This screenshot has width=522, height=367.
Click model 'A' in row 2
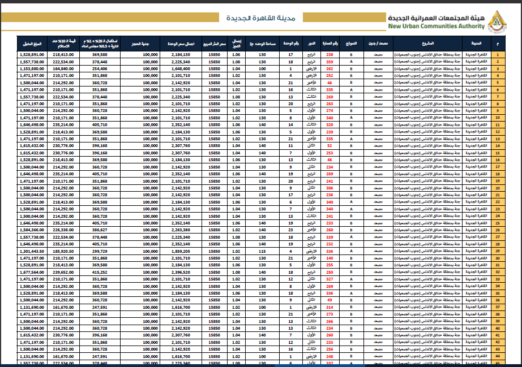[x=351, y=62]
